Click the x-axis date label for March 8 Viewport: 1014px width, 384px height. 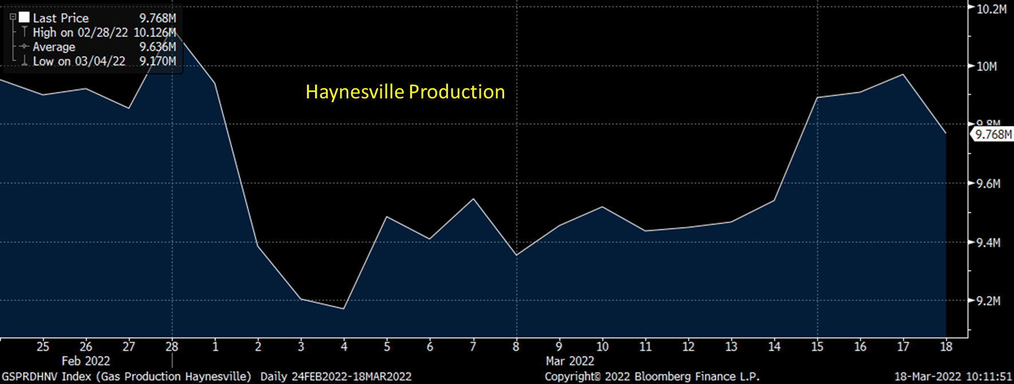coord(516,346)
